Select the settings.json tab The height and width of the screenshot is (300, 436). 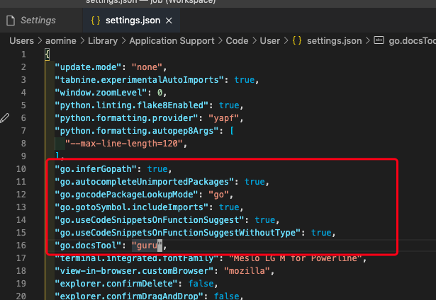131,21
